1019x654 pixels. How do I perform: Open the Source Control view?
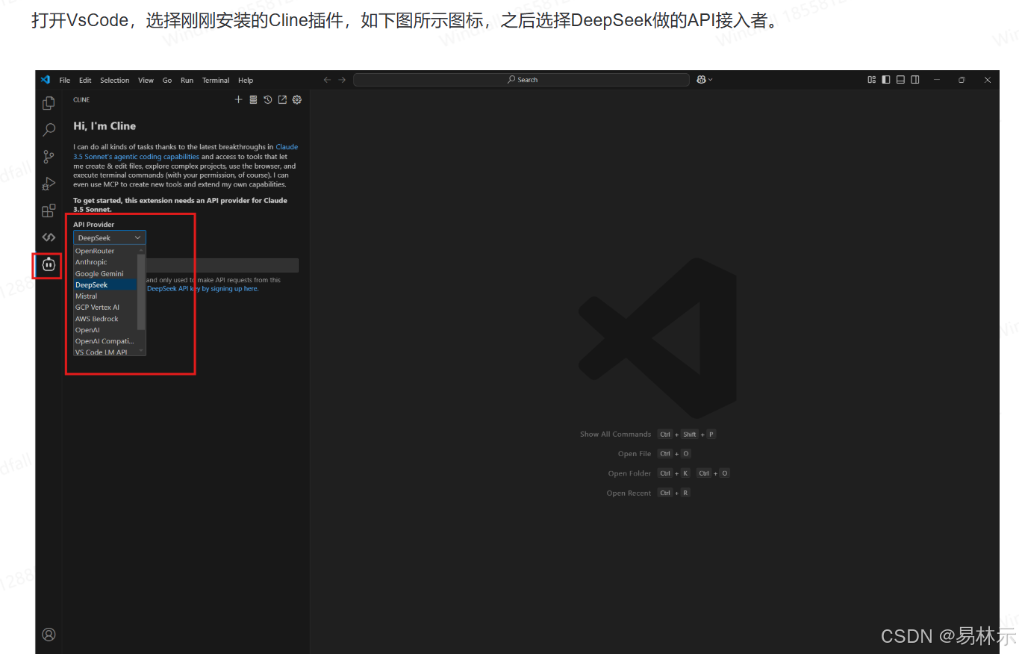click(x=49, y=157)
